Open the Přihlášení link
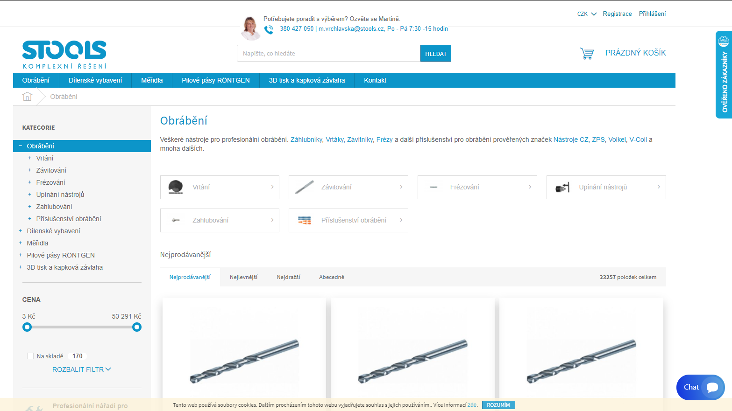Image resolution: width=732 pixels, height=411 pixels. click(x=652, y=14)
